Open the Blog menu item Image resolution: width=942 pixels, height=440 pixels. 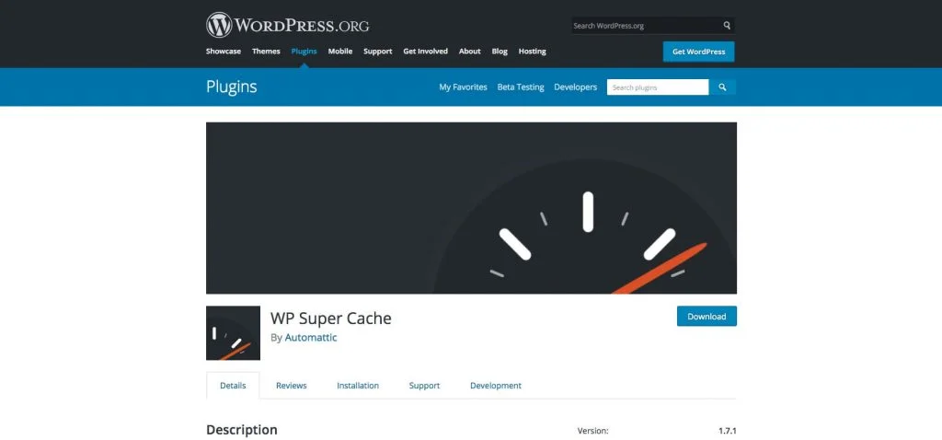coord(500,52)
